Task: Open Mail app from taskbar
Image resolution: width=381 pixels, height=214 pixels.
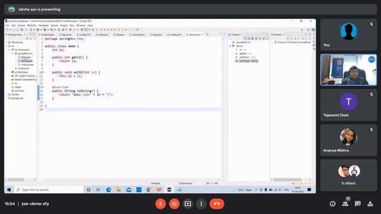Action: click(x=129, y=190)
